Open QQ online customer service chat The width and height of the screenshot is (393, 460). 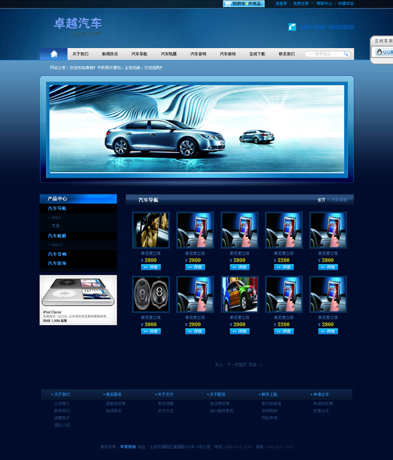click(x=385, y=52)
